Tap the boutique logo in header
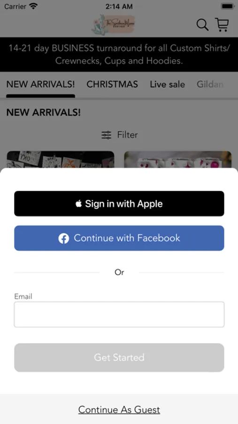 pos(113,24)
